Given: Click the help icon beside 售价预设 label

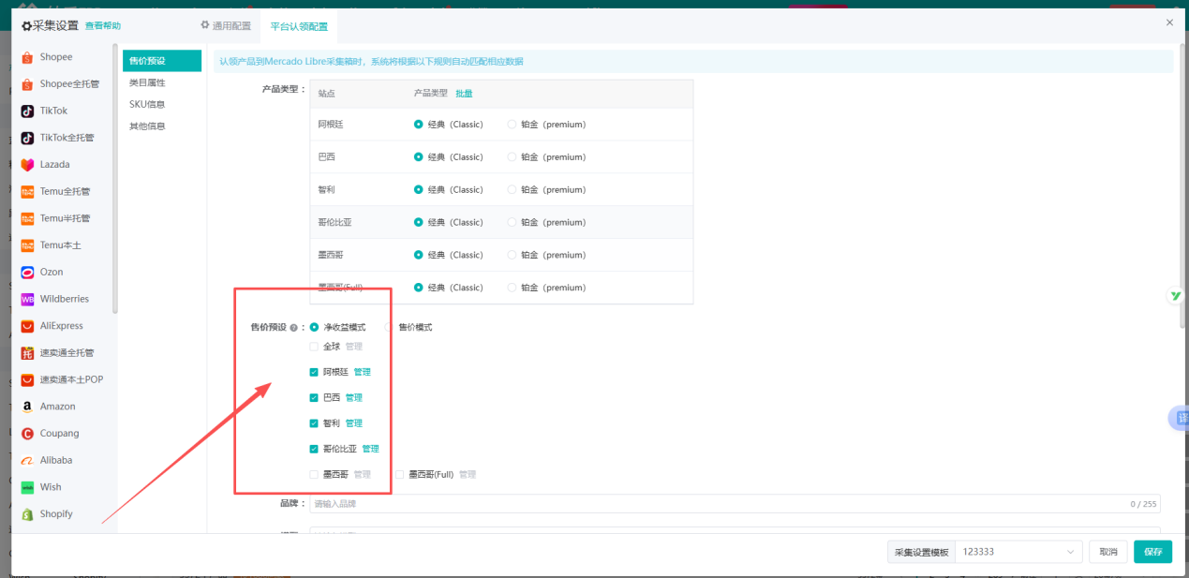Looking at the screenshot, I should point(293,328).
